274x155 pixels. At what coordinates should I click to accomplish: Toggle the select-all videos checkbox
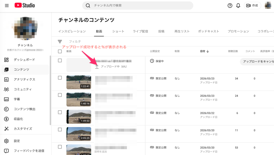point(60,51)
